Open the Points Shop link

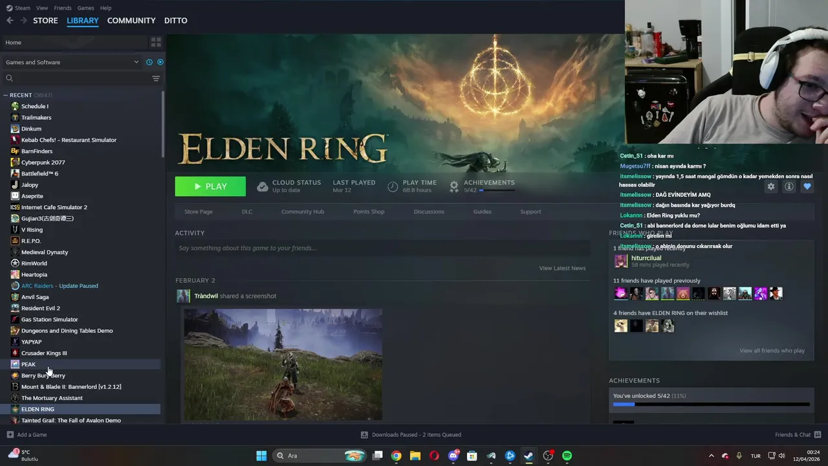(369, 212)
